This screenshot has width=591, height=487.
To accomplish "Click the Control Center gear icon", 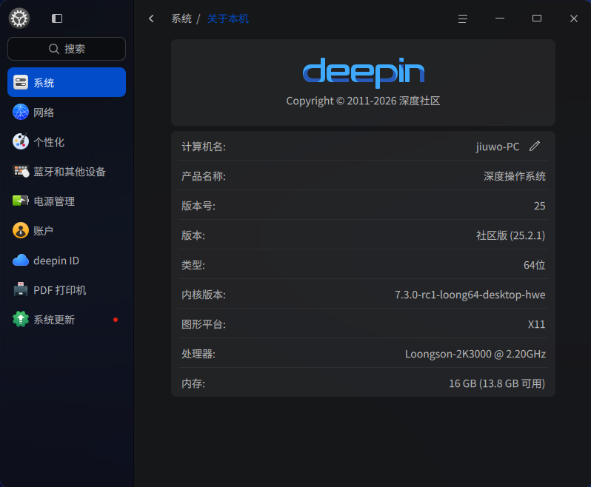I will click(x=19, y=18).
